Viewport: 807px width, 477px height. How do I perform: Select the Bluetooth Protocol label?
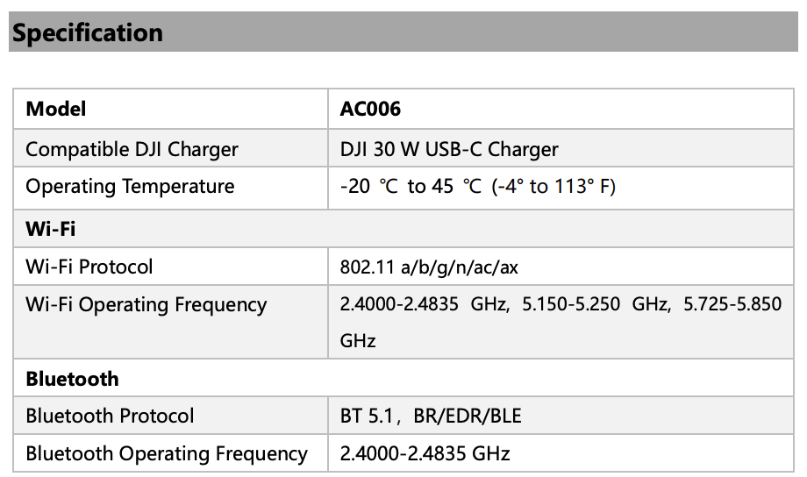coord(110,416)
